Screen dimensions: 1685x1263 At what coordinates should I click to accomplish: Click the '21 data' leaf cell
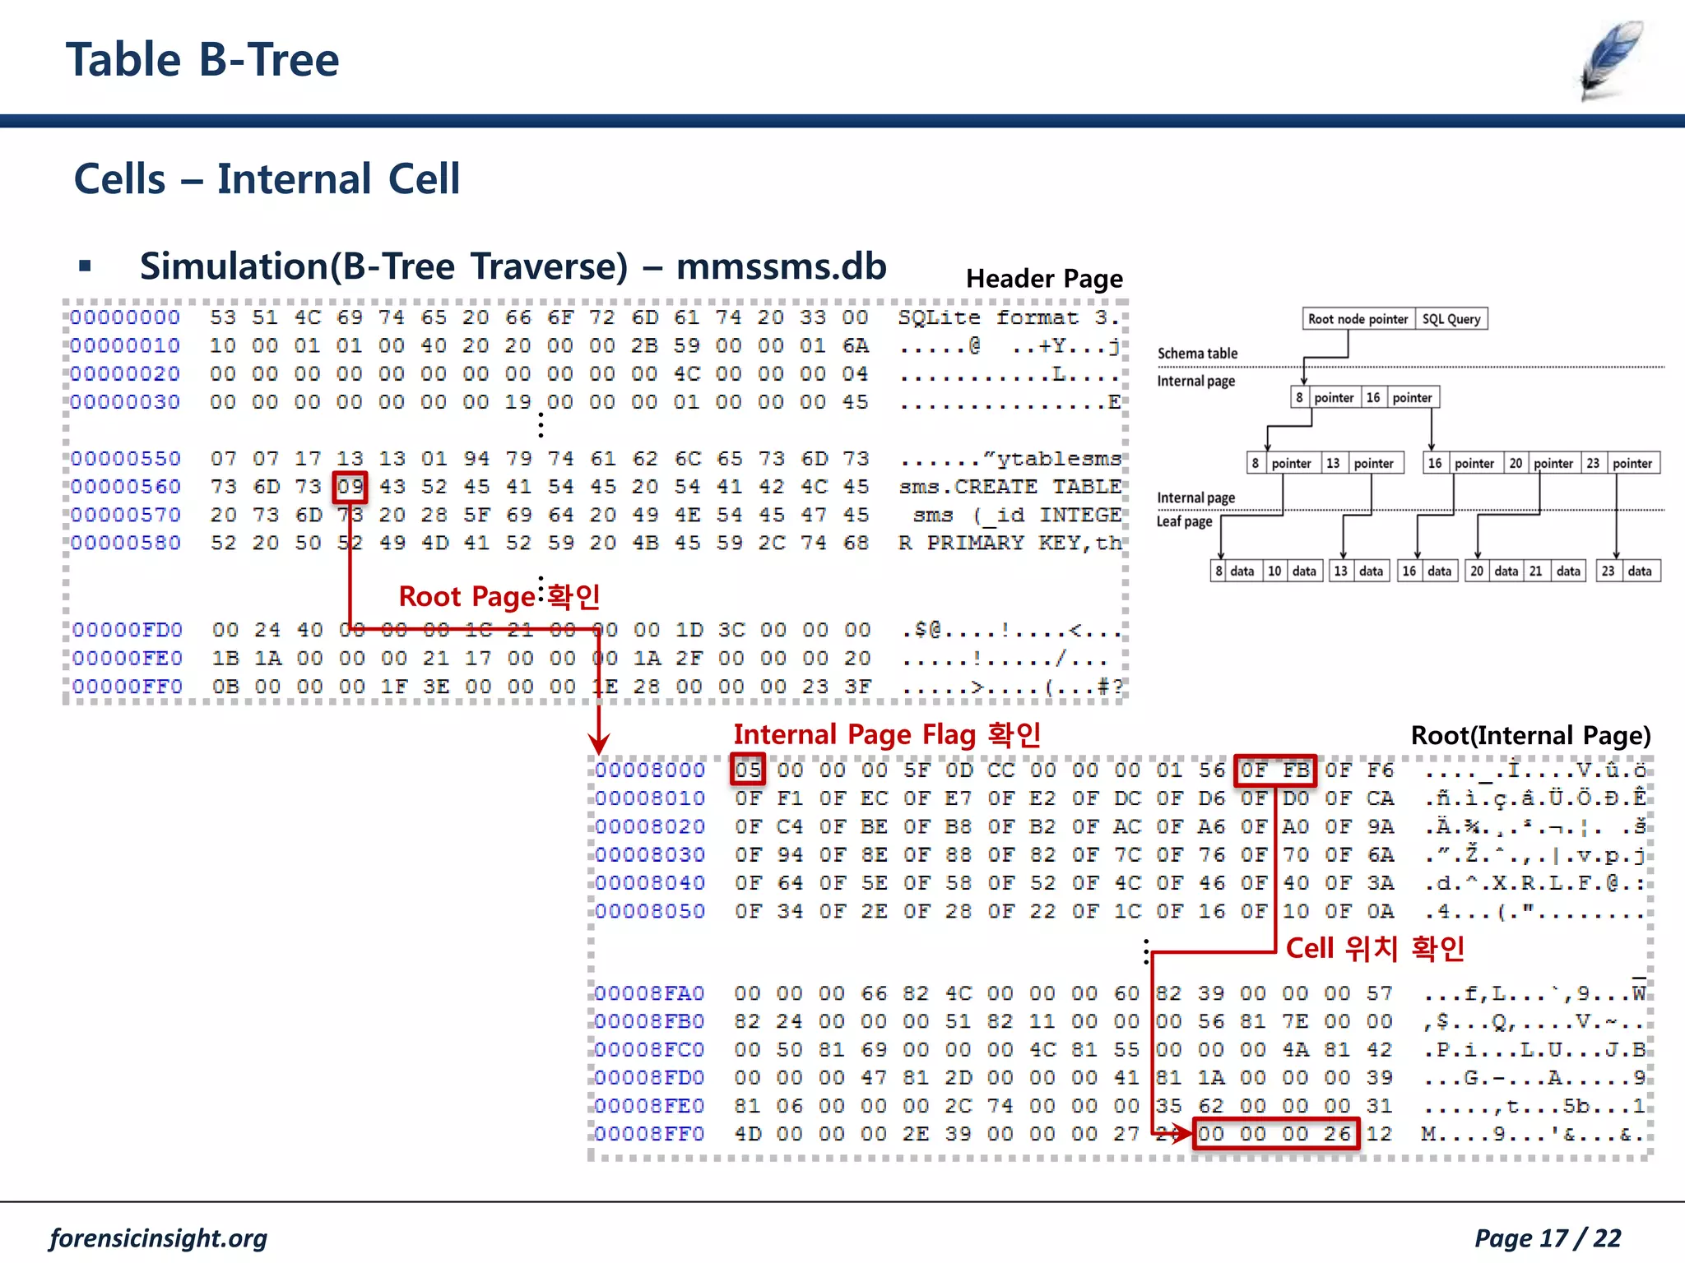(x=1555, y=571)
